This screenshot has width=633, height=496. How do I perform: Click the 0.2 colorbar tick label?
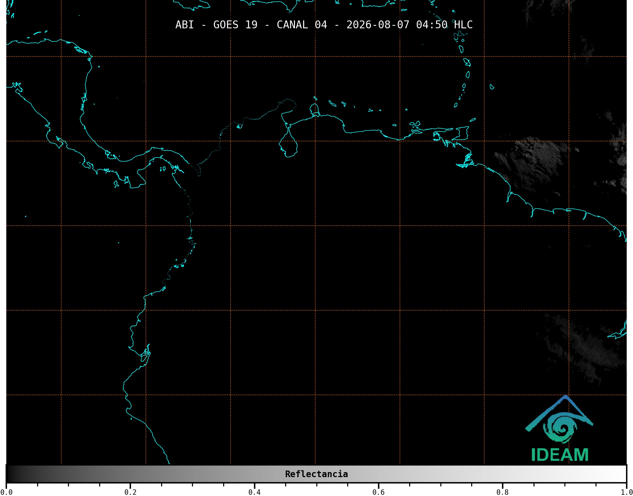point(130,492)
